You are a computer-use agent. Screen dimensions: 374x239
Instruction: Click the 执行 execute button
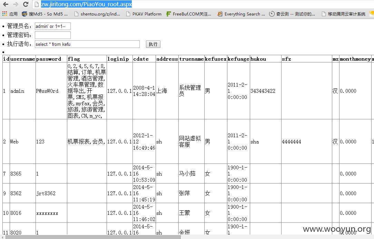153,44
